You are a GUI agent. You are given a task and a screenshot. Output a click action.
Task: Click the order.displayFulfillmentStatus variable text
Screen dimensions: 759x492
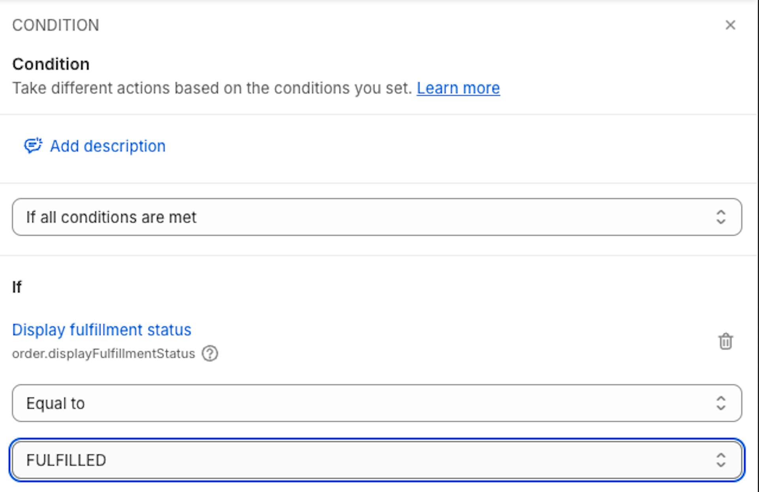(x=104, y=353)
